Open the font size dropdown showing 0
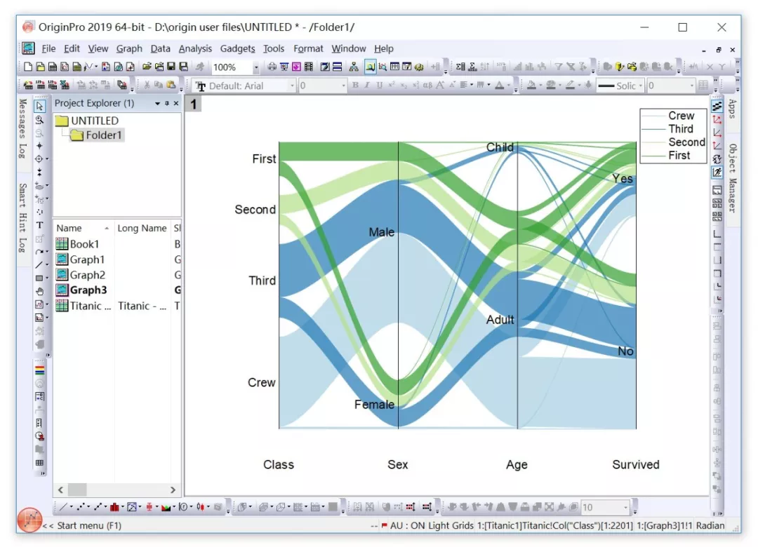This screenshot has width=758, height=547. tap(343, 86)
